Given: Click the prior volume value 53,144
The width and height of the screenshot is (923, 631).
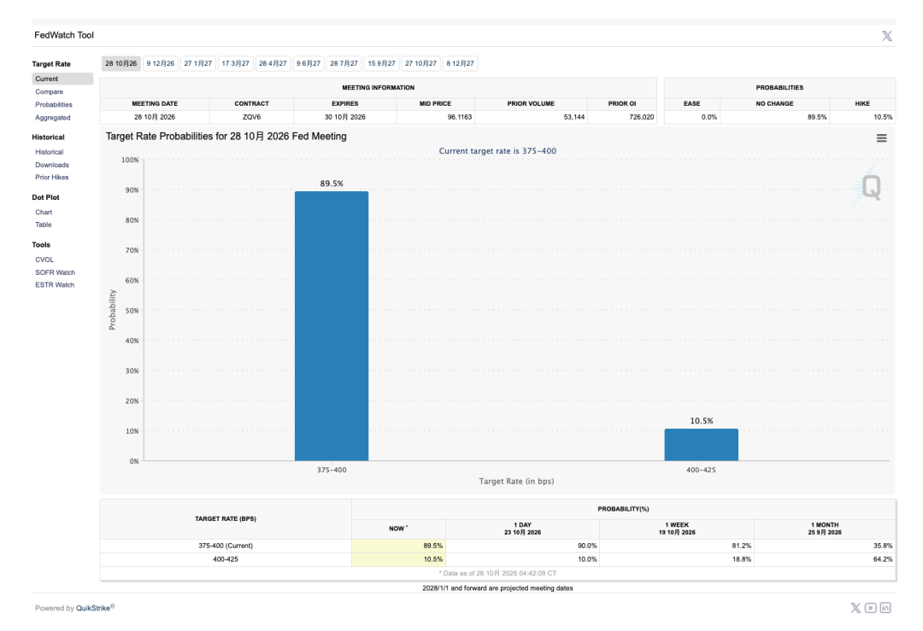Looking at the screenshot, I should tap(574, 117).
